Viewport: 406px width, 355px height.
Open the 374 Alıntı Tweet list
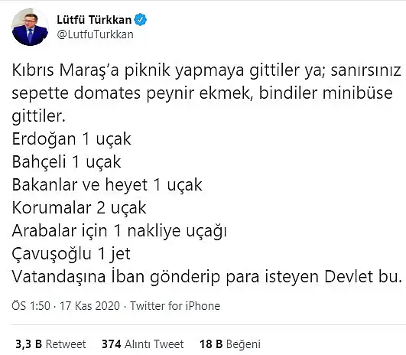tap(143, 344)
